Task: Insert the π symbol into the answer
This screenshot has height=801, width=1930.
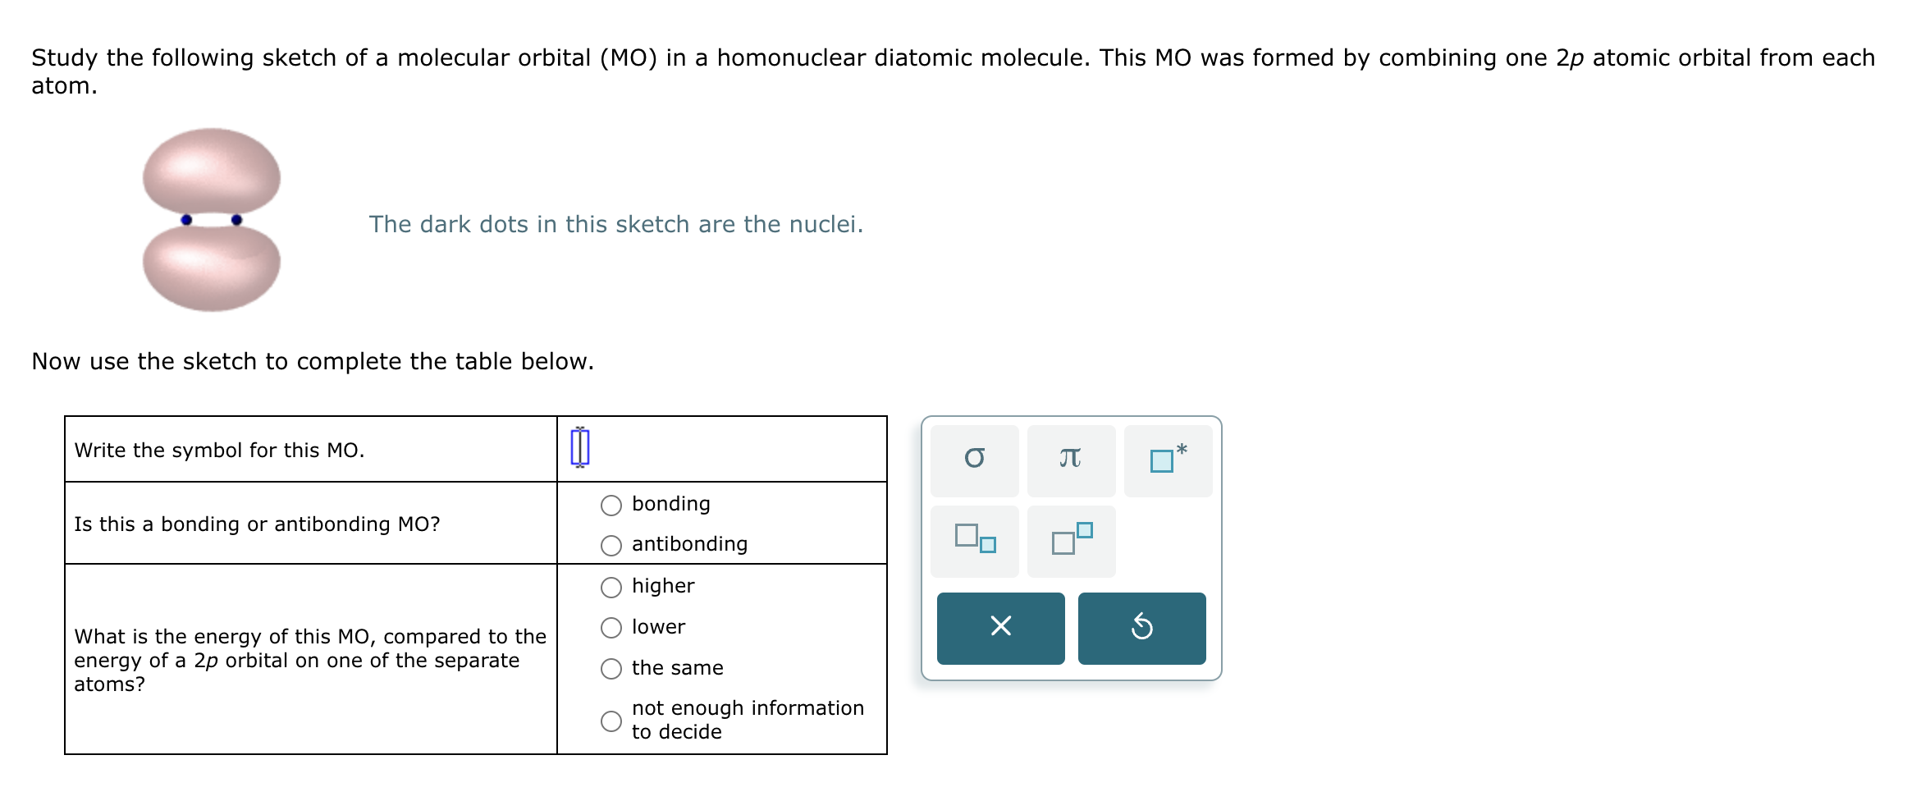Action: tap(1072, 460)
